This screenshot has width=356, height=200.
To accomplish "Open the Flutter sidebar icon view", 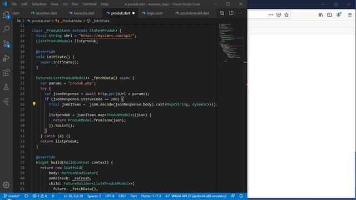I will (x=6, y=101).
